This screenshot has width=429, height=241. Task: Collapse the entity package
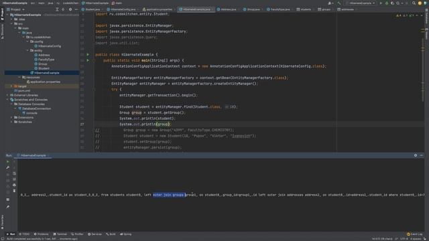(x=27, y=51)
